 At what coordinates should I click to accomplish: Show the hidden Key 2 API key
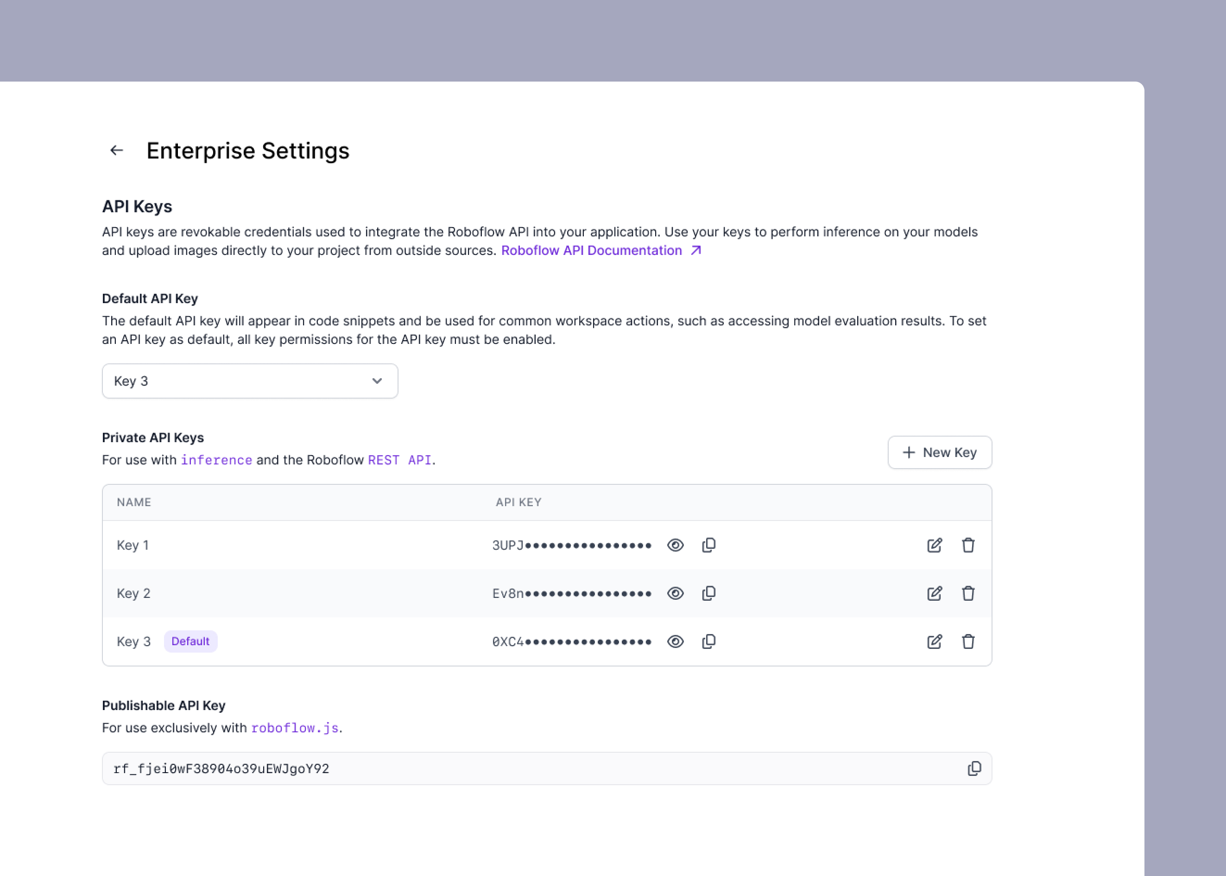(675, 593)
